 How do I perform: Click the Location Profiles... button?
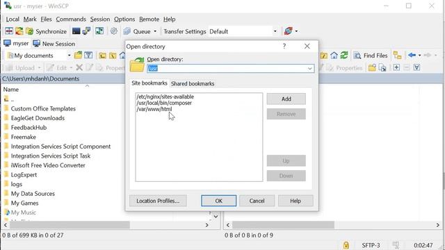click(x=158, y=201)
